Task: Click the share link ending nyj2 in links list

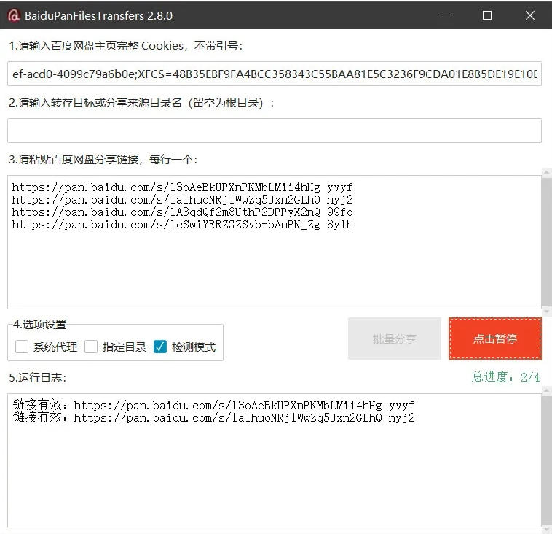Action: click(182, 200)
